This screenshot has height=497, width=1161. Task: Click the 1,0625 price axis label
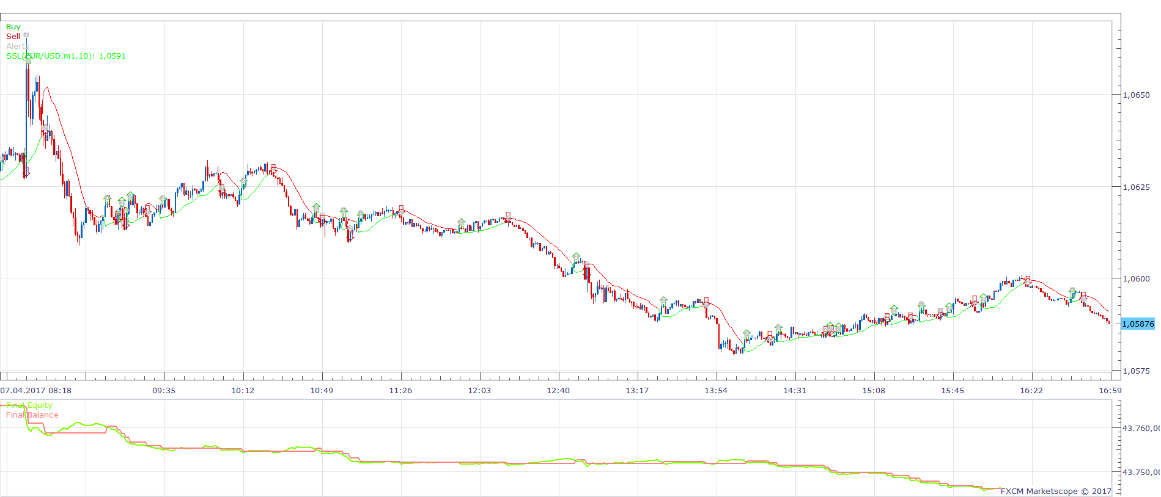coord(1136,187)
